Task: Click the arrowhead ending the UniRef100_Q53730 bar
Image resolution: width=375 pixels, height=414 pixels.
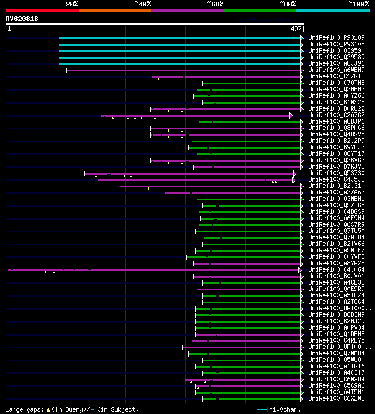Action: [x=294, y=174]
